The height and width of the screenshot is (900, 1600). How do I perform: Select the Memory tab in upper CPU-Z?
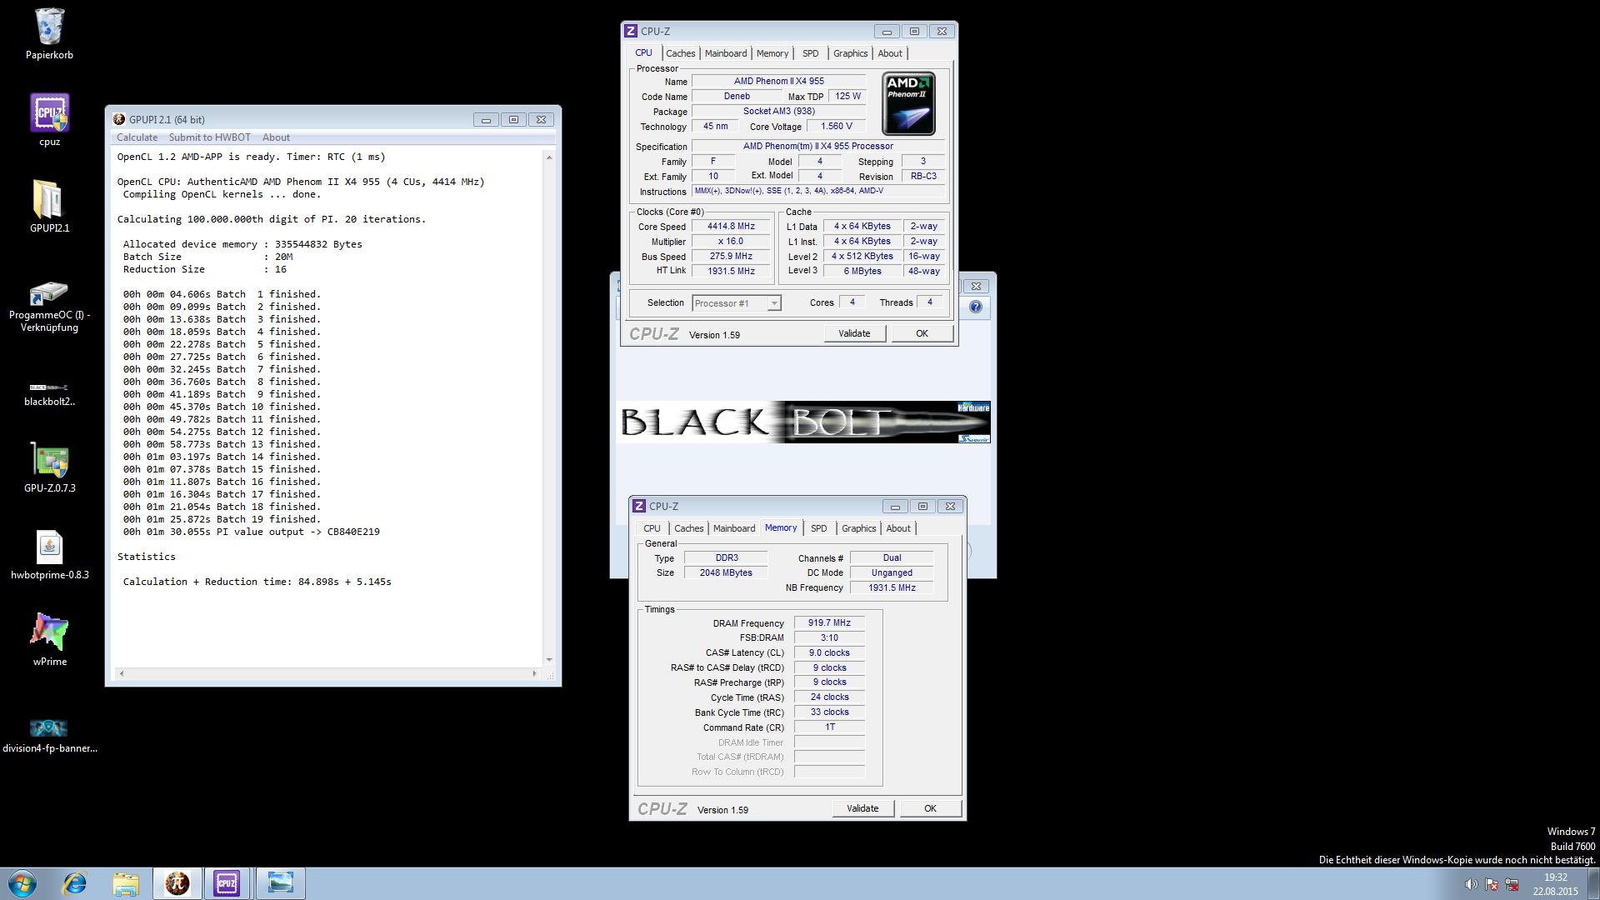772,53
